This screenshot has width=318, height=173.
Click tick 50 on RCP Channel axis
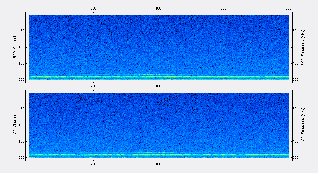[x=22, y=31]
